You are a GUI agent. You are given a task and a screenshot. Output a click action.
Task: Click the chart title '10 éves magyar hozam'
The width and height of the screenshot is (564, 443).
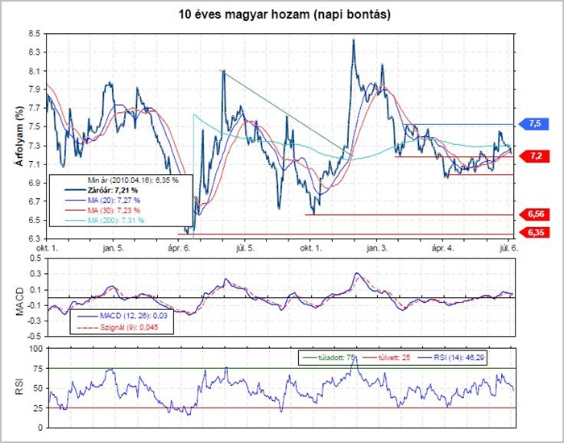click(x=282, y=15)
